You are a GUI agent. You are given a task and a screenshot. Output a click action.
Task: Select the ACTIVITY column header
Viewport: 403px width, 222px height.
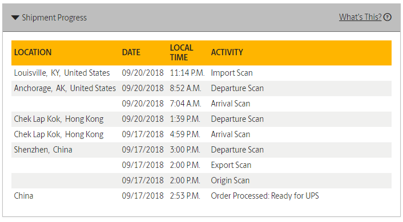(x=227, y=52)
